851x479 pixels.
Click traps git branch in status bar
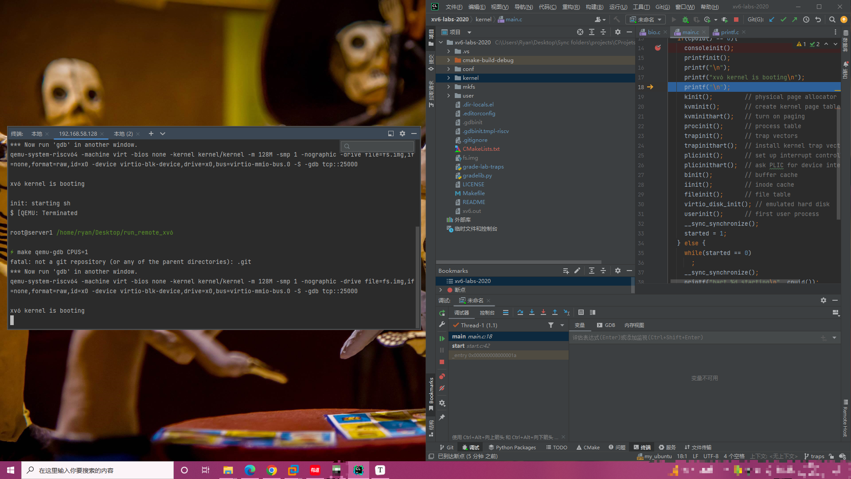pyautogui.click(x=814, y=456)
